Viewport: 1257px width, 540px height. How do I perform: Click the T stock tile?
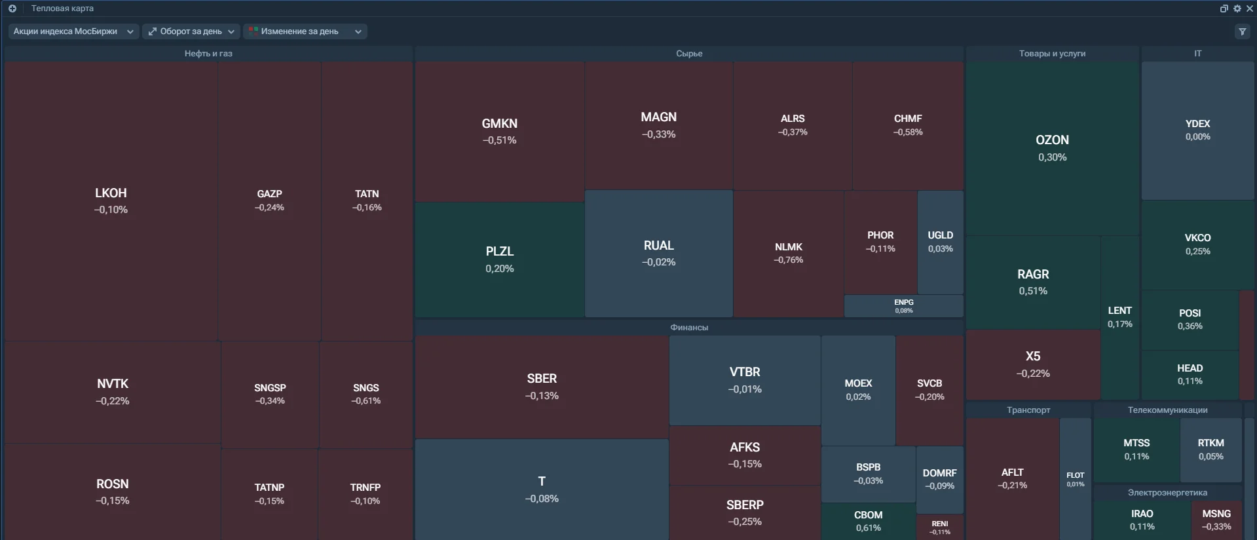click(x=542, y=490)
